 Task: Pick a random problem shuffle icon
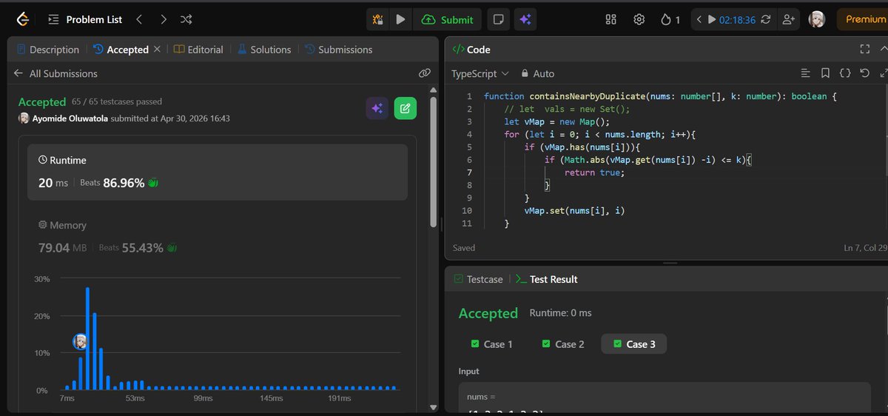pyautogui.click(x=186, y=19)
